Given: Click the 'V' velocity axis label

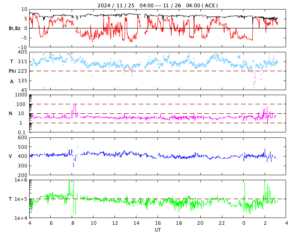Looking at the screenshot, I should [x=10, y=156].
